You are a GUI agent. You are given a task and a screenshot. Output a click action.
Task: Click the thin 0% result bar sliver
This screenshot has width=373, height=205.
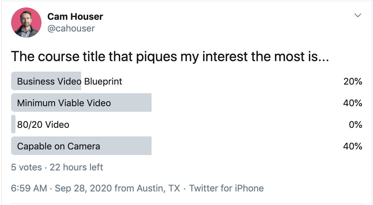13,124
